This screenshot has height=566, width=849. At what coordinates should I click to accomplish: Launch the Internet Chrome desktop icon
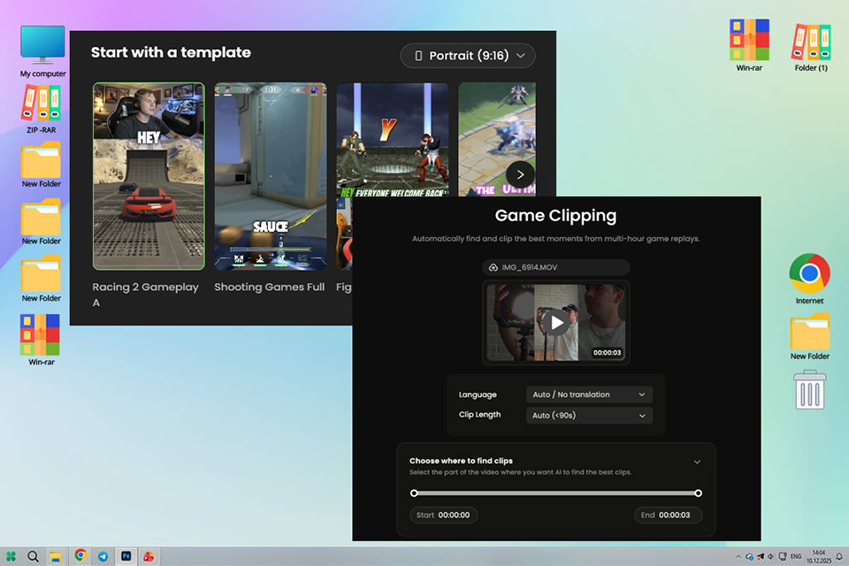click(809, 279)
